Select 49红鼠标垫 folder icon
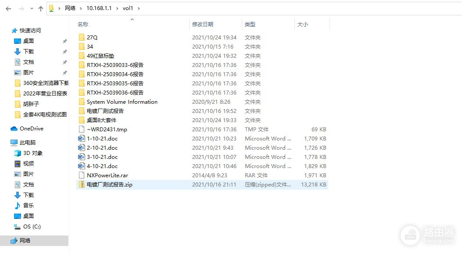This screenshot has width=462, height=253. [82, 56]
